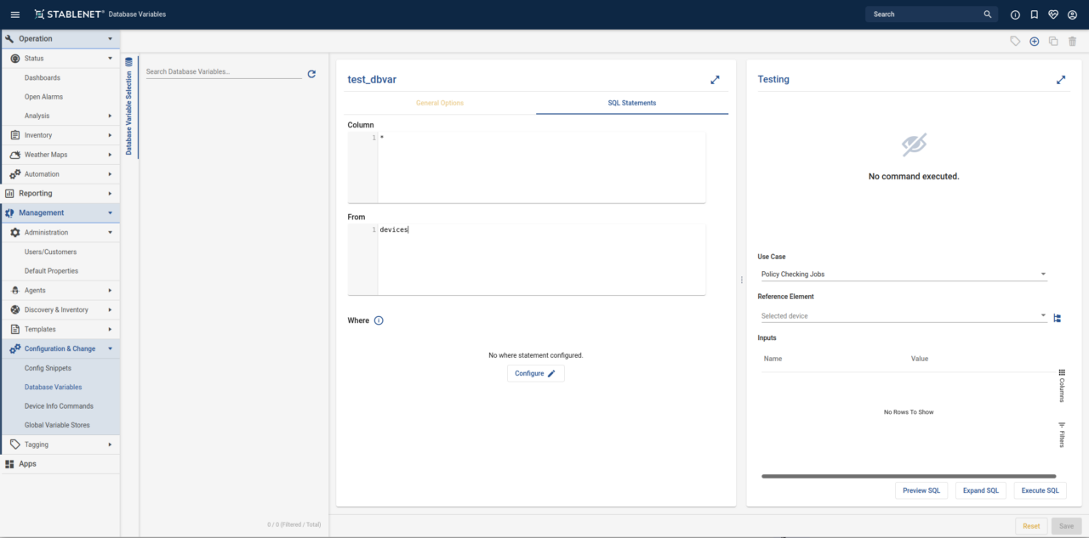Screen dimensions: 1089x538
Task: Toggle the Columns side panel
Action: (x=1062, y=385)
